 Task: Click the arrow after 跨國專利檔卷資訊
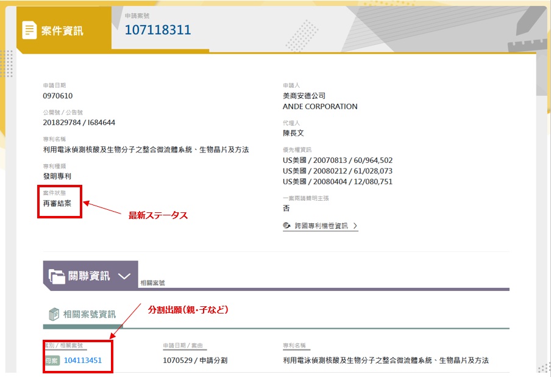coord(355,226)
